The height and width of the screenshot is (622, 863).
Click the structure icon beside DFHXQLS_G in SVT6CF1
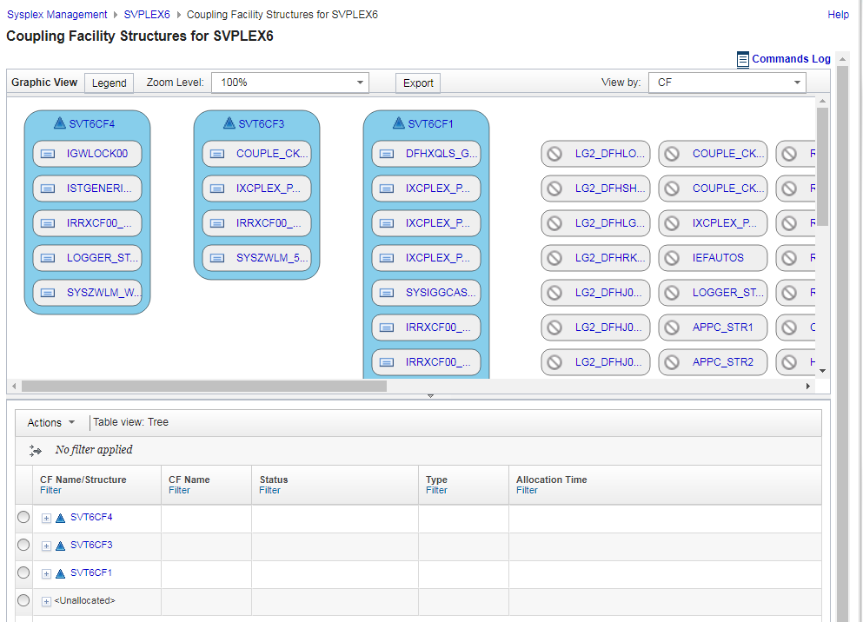pyautogui.click(x=386, y=154)
